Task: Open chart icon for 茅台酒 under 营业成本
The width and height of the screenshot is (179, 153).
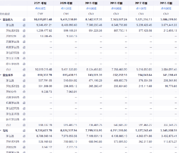Action: click(24, 81)
